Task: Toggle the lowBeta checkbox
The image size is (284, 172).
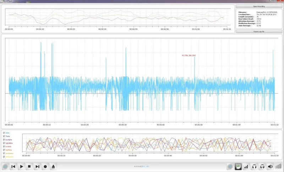Action: tap(4, 146)
